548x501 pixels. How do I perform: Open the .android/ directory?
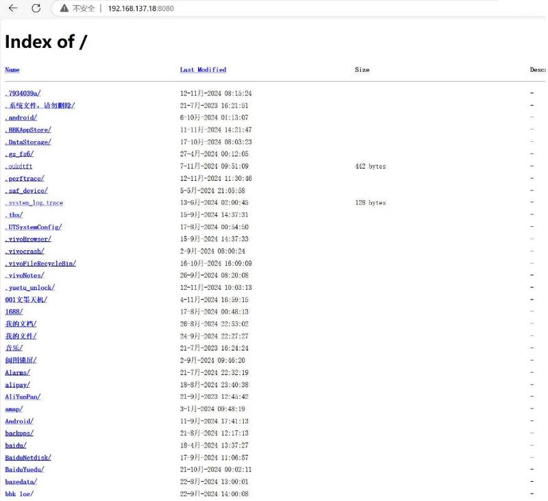21,118
